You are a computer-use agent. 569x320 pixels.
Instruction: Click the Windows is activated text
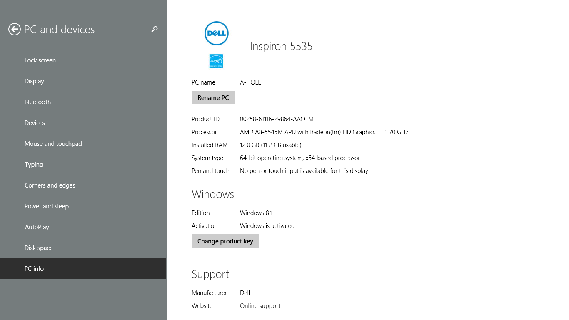pos(267,226)
